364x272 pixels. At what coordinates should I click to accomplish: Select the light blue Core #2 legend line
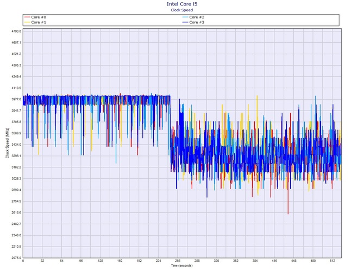[185, 17]
